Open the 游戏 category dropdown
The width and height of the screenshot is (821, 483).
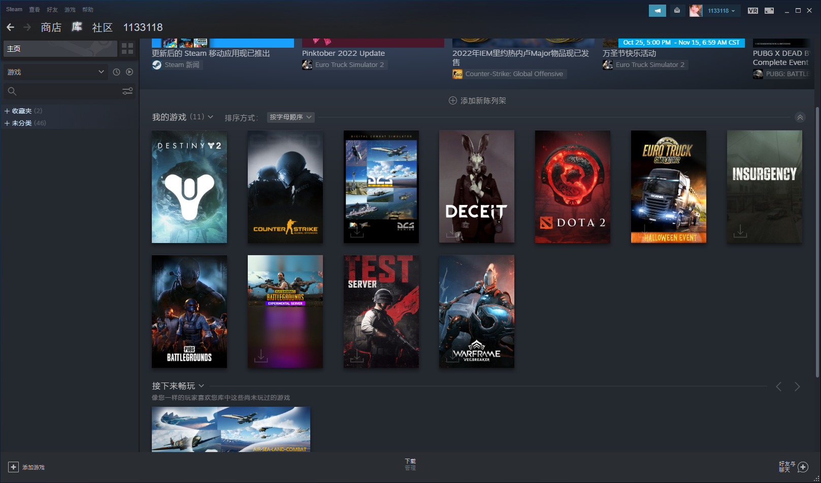coord(56,72)
